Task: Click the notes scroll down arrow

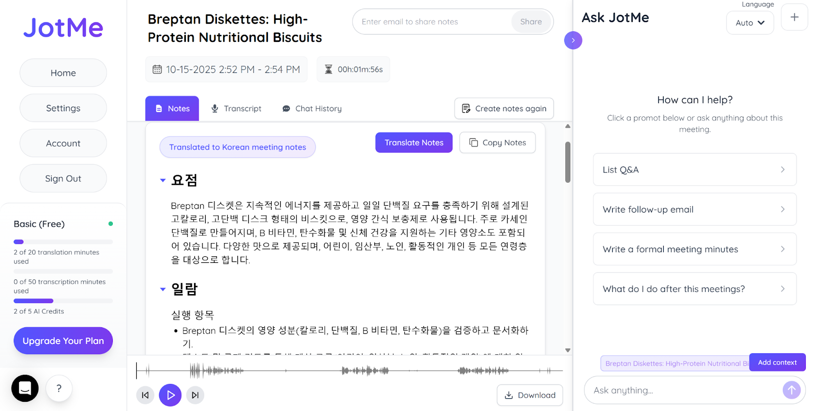Action: click(568, 350)
